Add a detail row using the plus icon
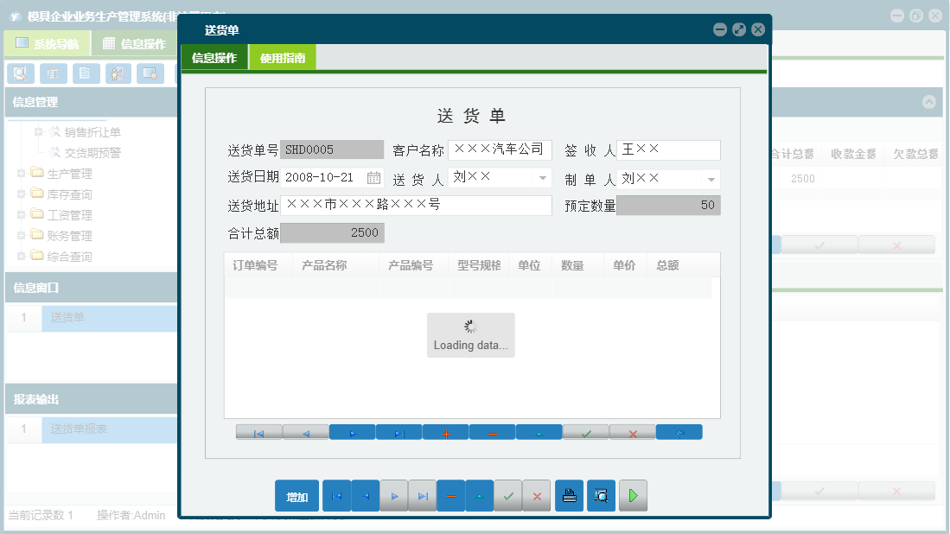Viewport: 950px width, 534px height. (445, 432)
